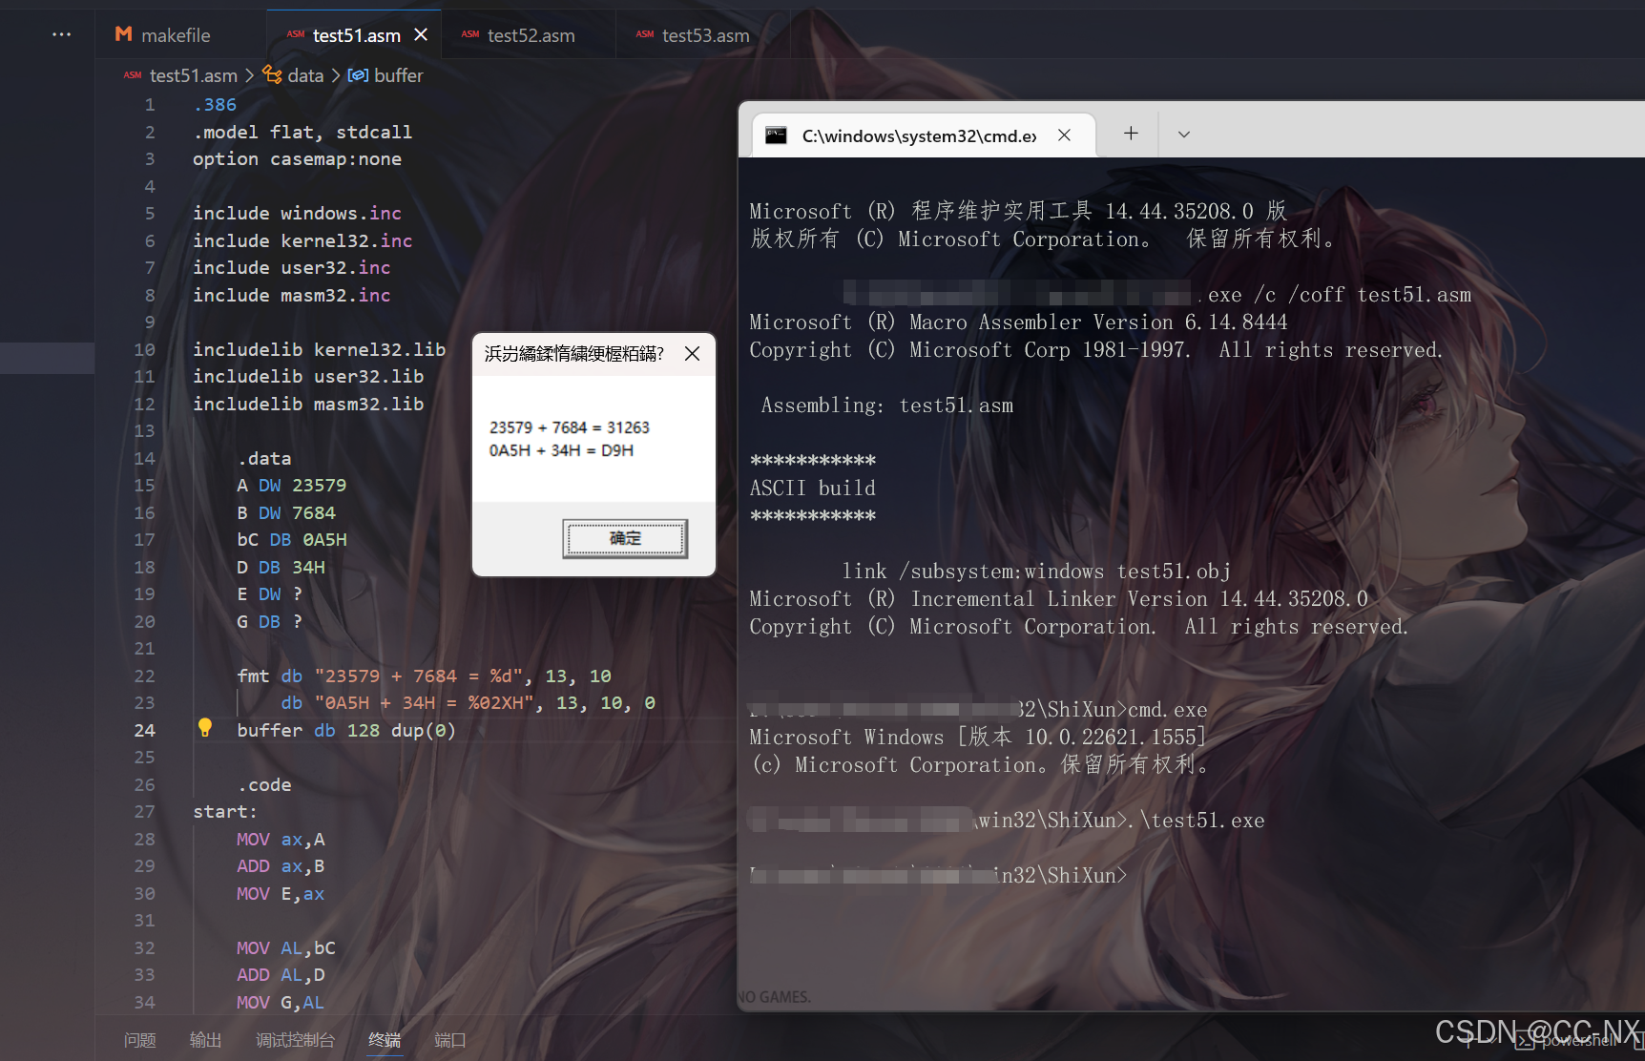Click the 'start:' label line
The image size is (1645, 1061).
[x=225, y=812]
